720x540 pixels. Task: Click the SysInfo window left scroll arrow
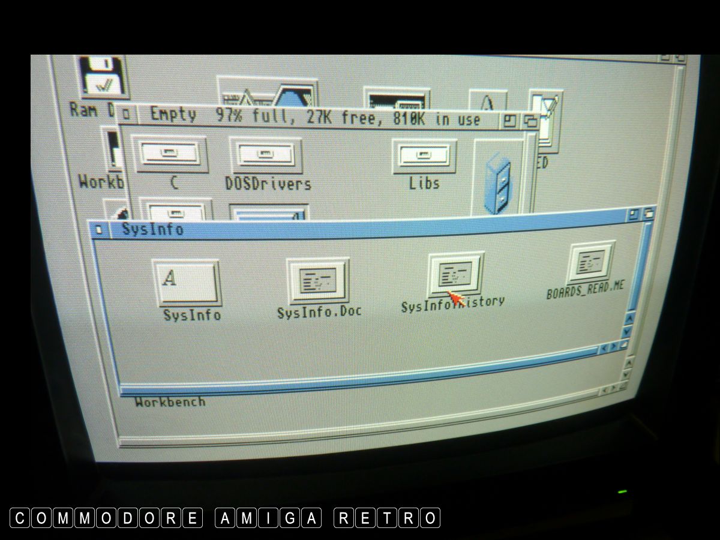tap(605, 347)
